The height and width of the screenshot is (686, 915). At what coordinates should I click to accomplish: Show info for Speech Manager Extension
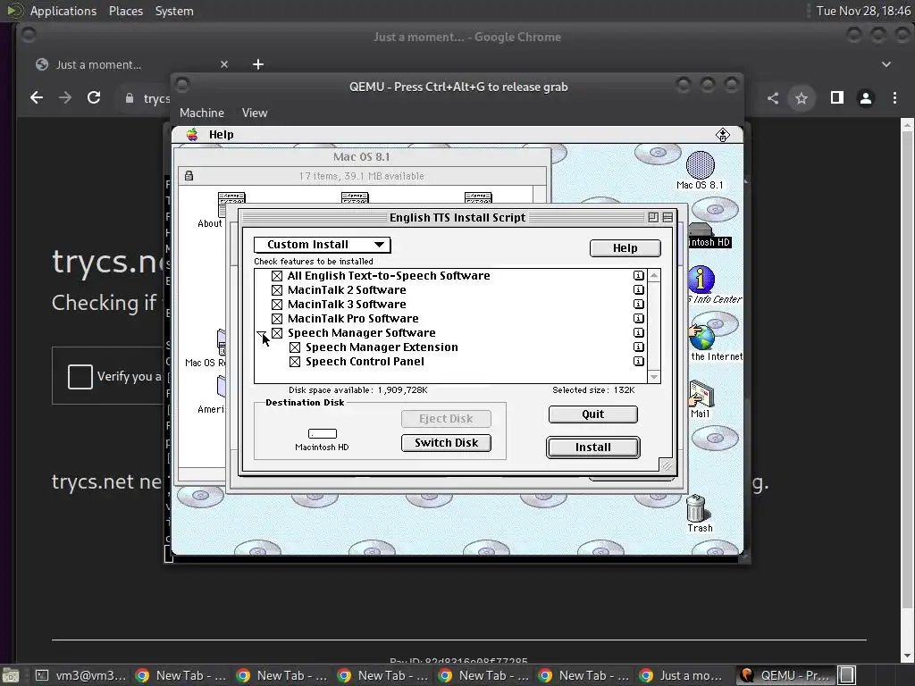638,347
